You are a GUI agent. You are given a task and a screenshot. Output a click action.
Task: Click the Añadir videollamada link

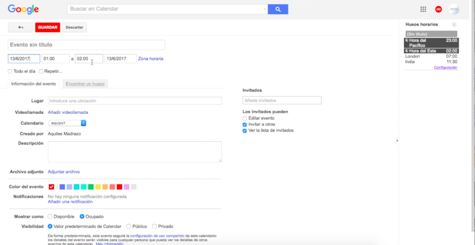[68, 112]
